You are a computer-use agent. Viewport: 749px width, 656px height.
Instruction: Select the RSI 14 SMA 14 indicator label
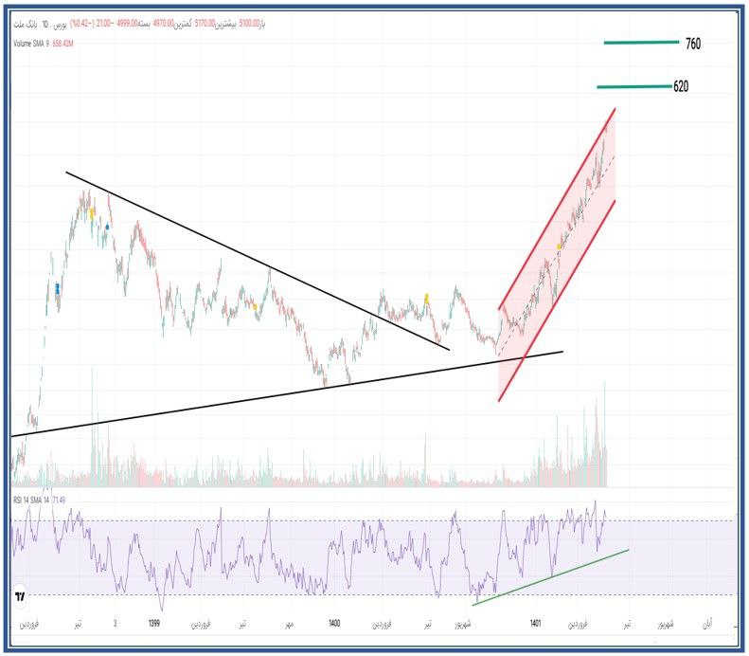[35, 498]
